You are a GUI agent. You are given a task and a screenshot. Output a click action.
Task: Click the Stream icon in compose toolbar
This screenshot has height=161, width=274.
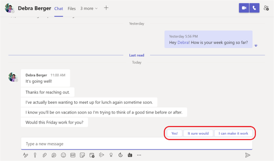[101, 155]
